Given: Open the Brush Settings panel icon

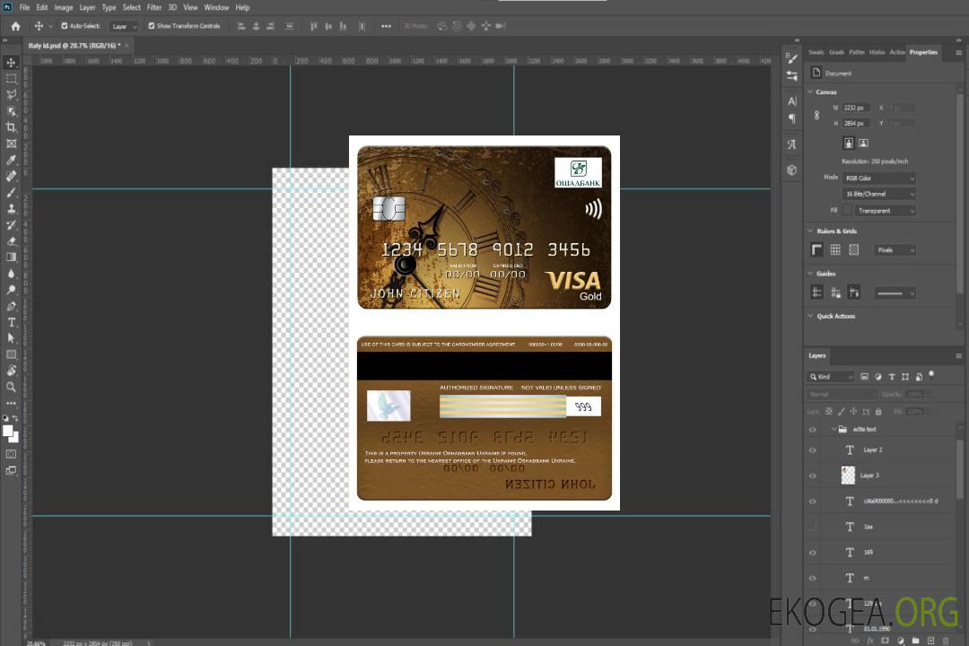Looking at the screenshot, I should pyautogui.click(x=791, y=58).
